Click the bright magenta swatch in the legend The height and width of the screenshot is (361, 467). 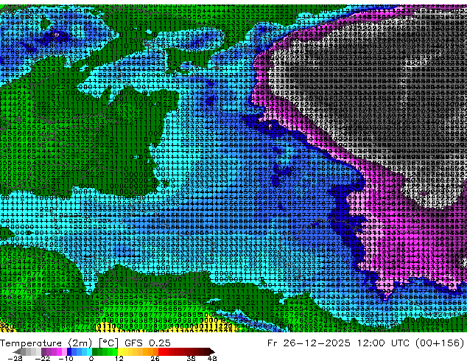(x=59, y=351)
